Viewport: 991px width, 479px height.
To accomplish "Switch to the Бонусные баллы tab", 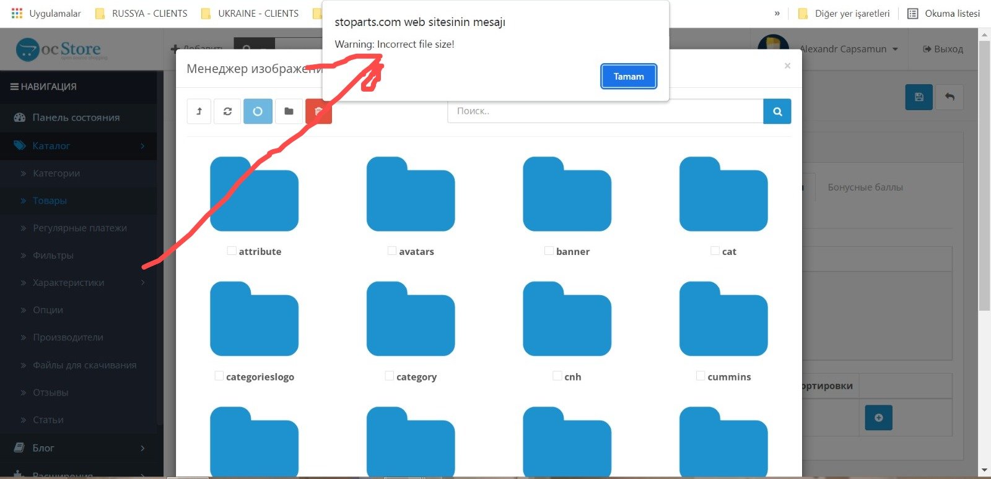I will pyautogui.click(x=865, y=187).
